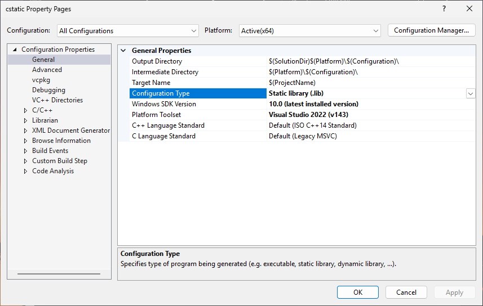Screen dimensions: 483x306
Task: Click the help question mark icon
Action: click(x=444, y=8)
